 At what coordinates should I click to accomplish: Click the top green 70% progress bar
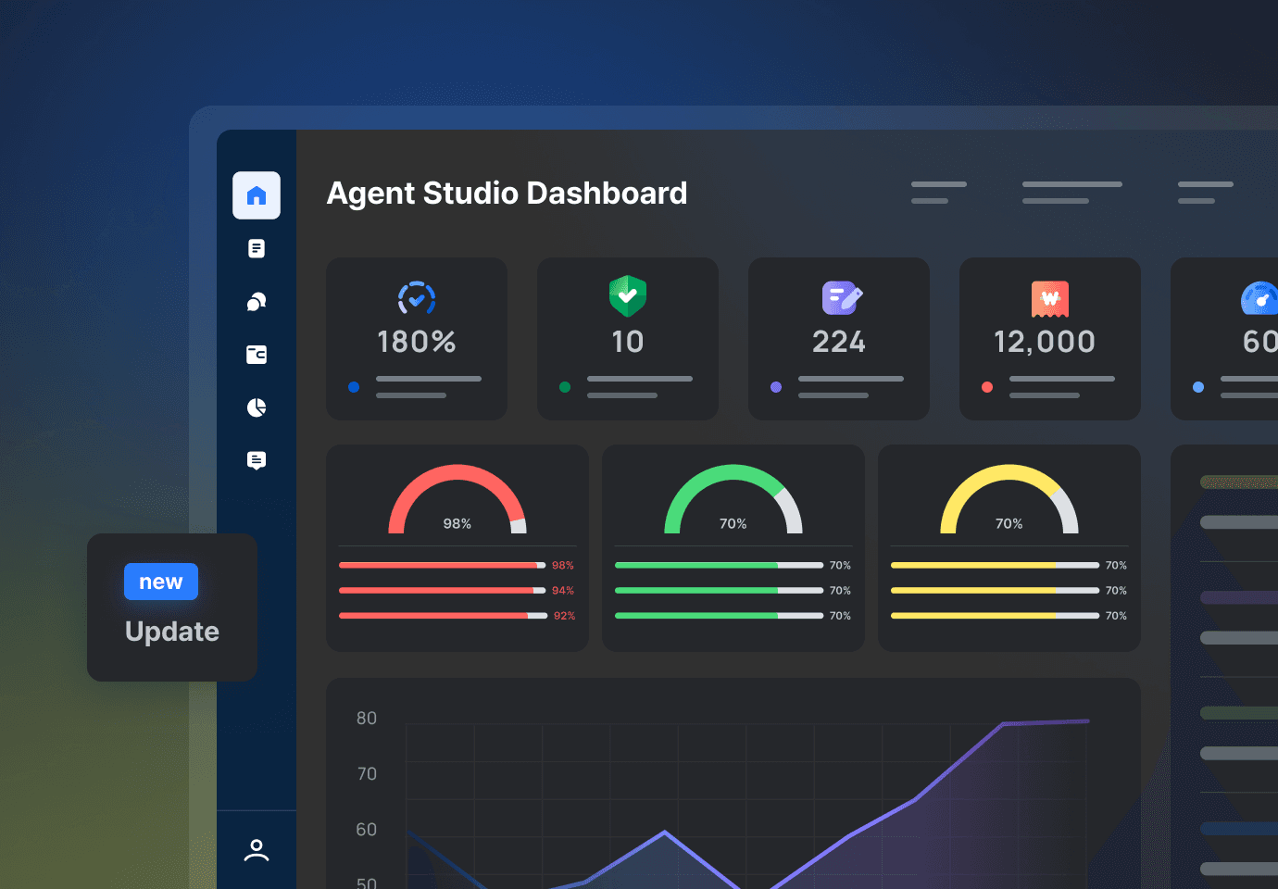pos(719,565)
